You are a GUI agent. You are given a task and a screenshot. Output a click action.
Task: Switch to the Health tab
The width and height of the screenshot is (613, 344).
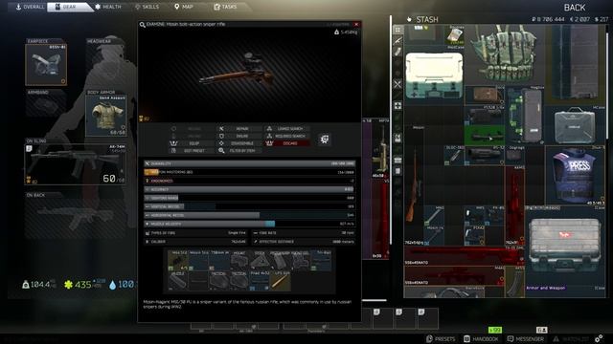coord(108,7)
